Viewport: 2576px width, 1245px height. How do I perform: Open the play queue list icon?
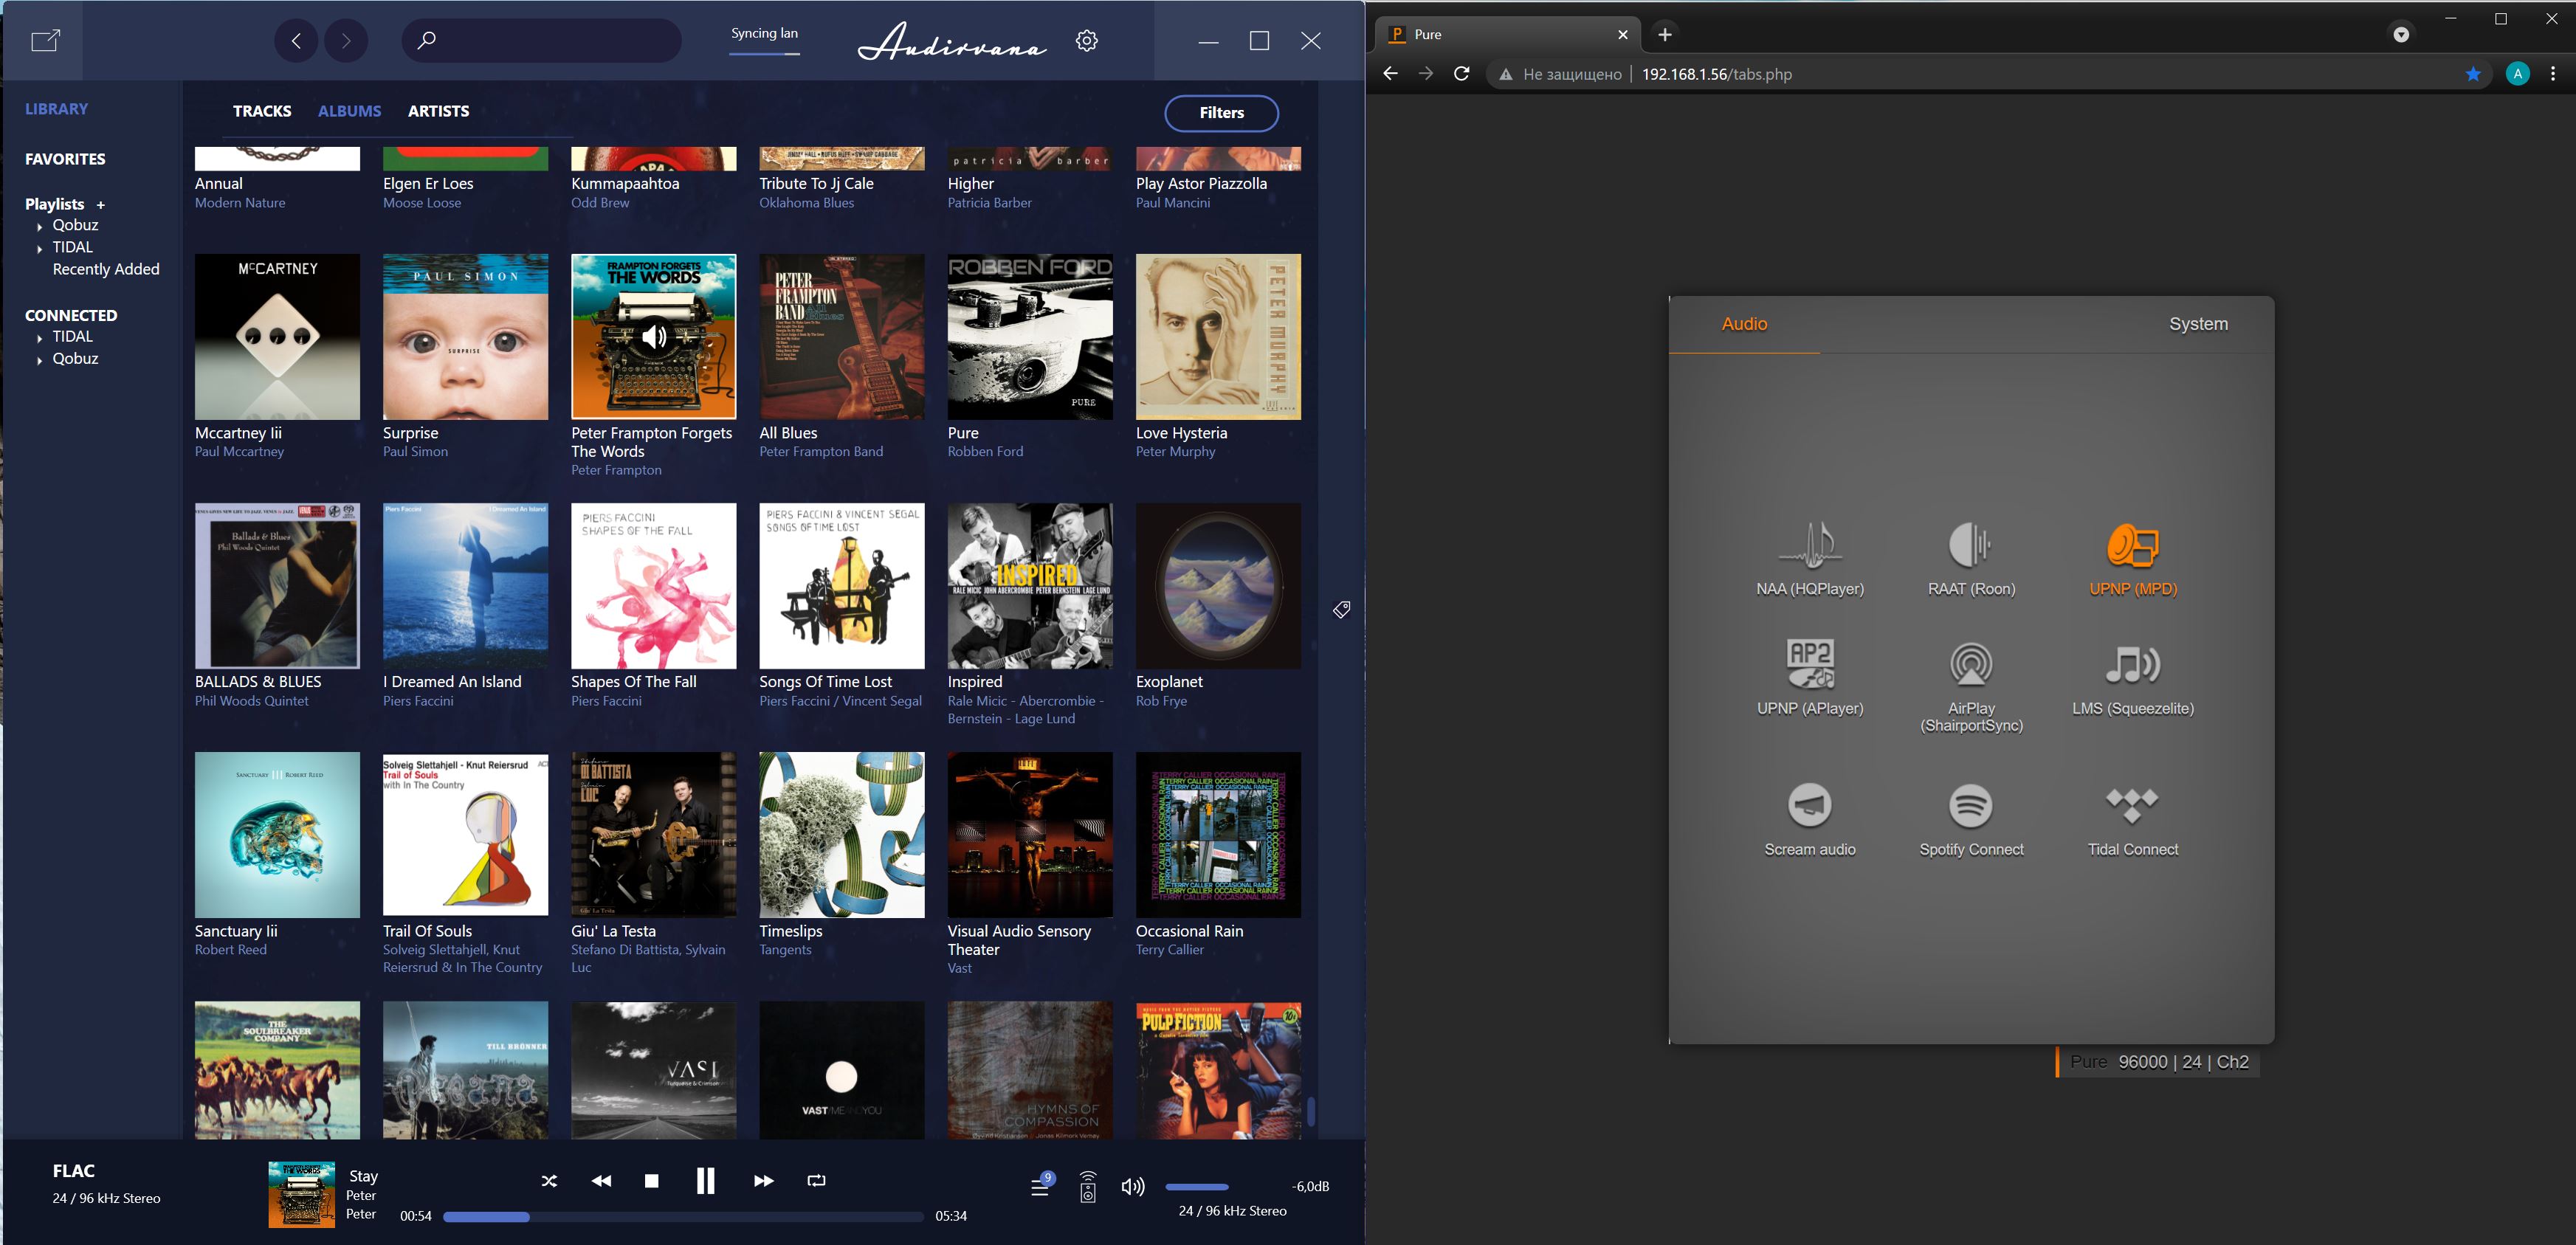pos(1040,1186)
